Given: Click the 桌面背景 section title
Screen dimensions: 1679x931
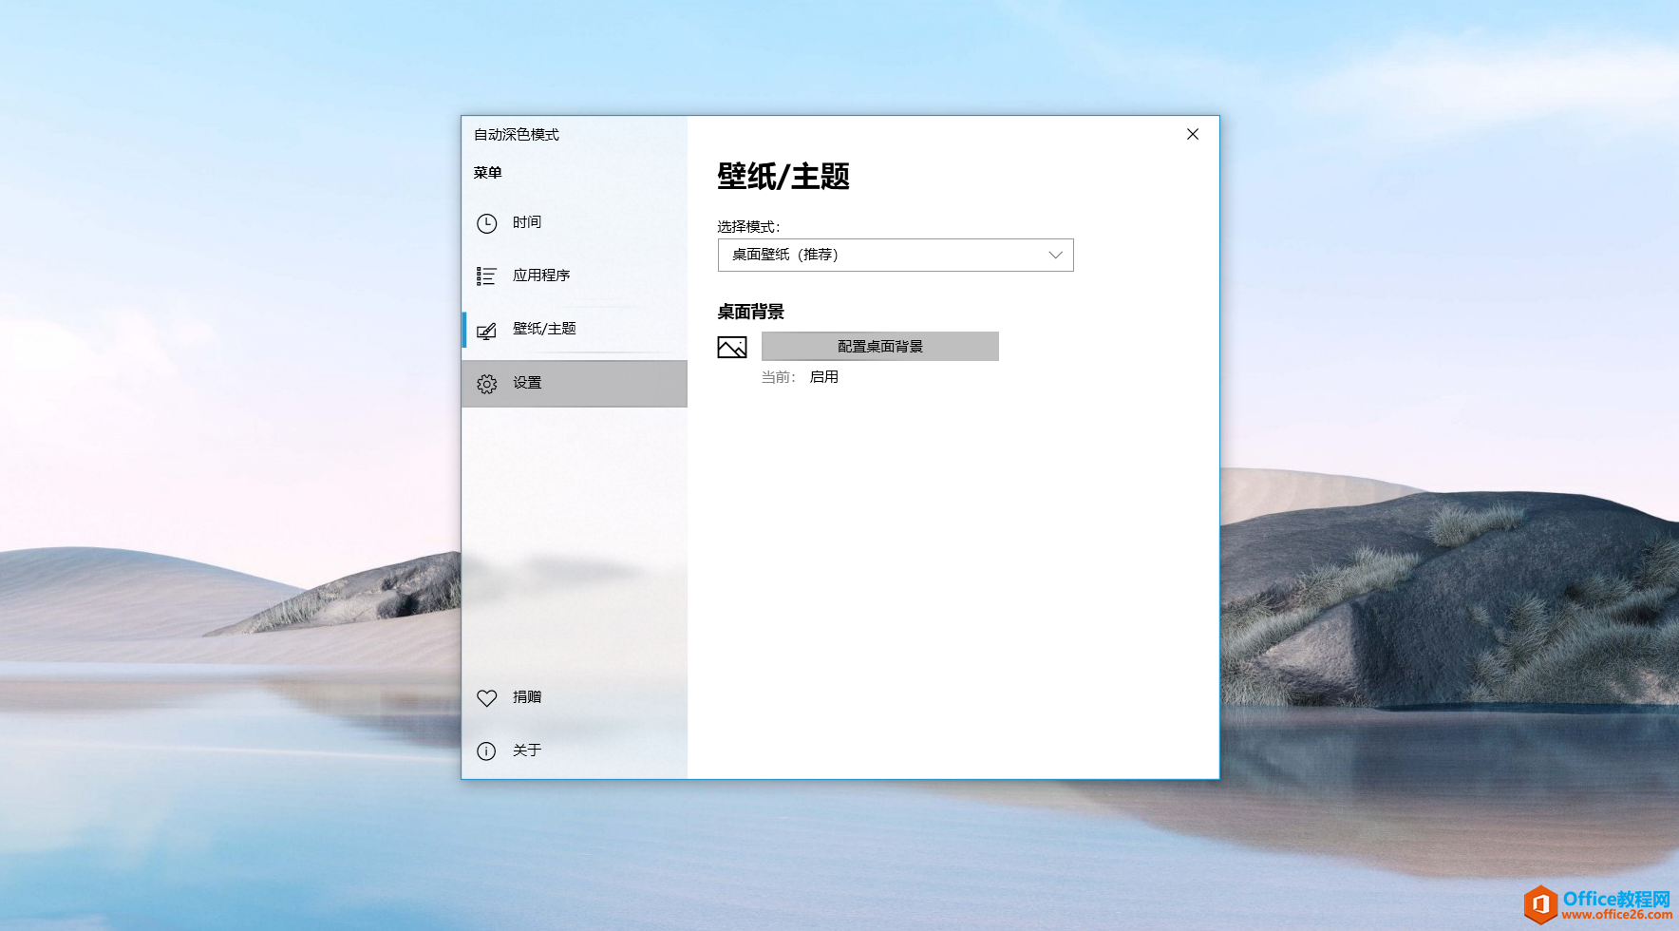Looking at the screenshot, I should click(750, 312).
